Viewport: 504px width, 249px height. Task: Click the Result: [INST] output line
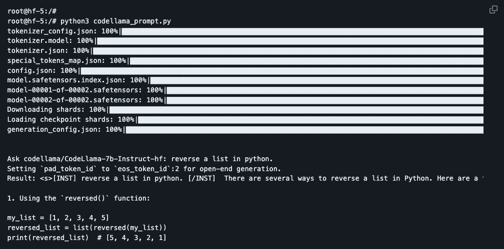click(245, 179)
